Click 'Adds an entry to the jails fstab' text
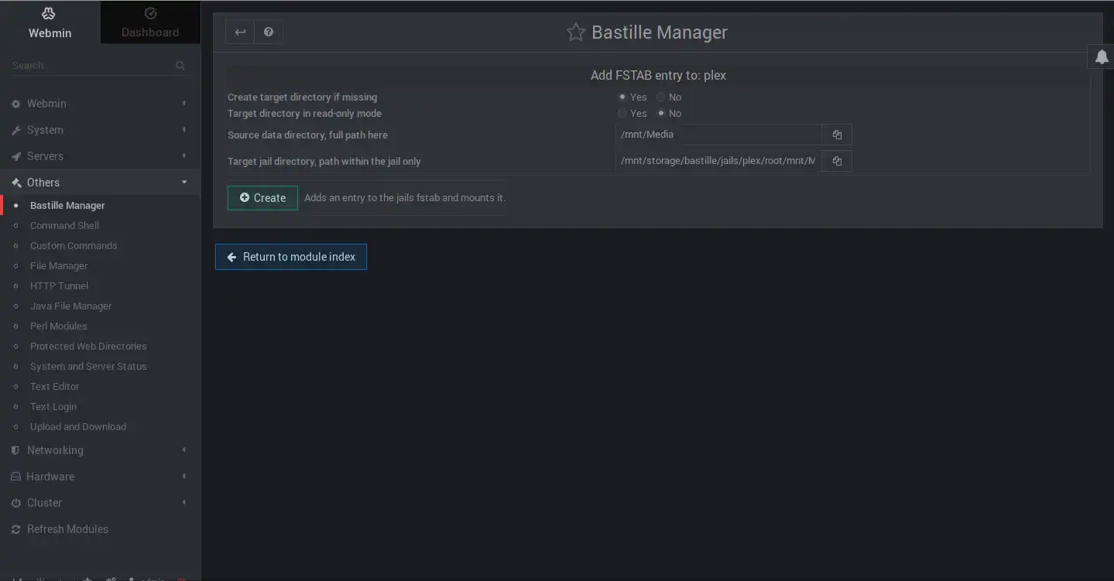Screen dimensions: 1114x581 pos(405,198)
